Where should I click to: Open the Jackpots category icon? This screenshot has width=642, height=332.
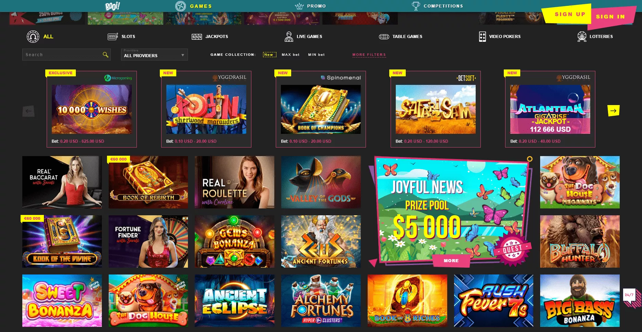pyautogui.click(x=197, y=37)
